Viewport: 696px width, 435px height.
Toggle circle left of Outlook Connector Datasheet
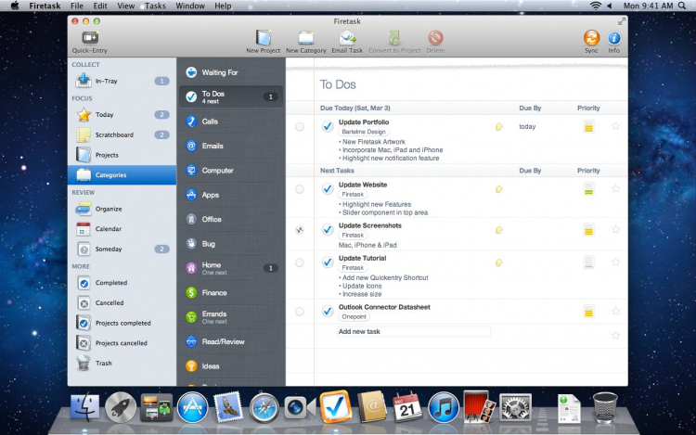tap(300, 312)
